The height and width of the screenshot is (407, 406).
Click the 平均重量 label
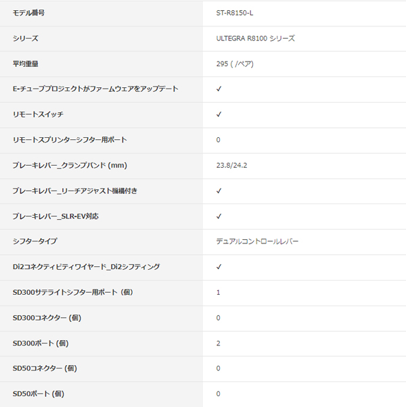pos(26,64)
